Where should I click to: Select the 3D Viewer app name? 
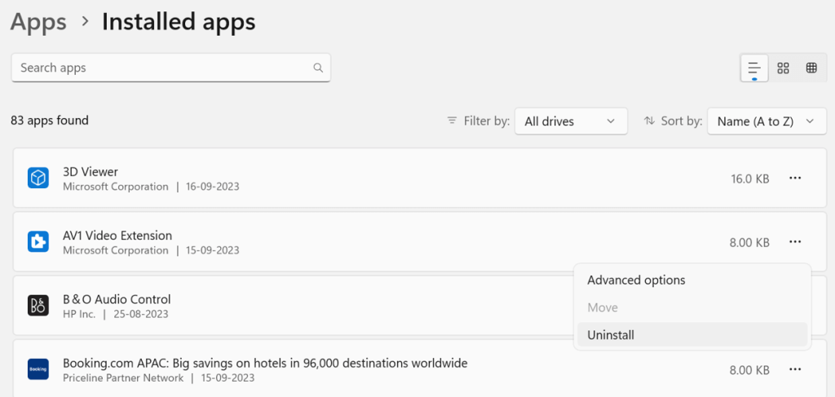pyautogui.click(x=91, y=172)
